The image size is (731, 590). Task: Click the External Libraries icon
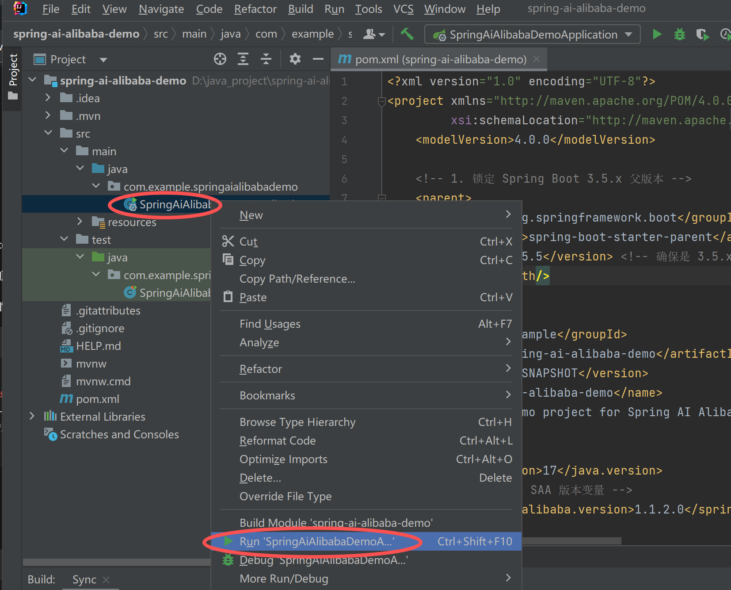coord(50,417)
